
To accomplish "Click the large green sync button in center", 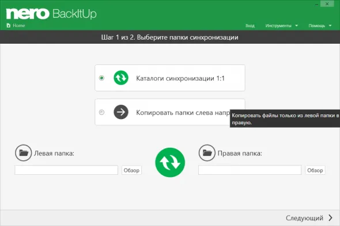I will pos(170,162).
